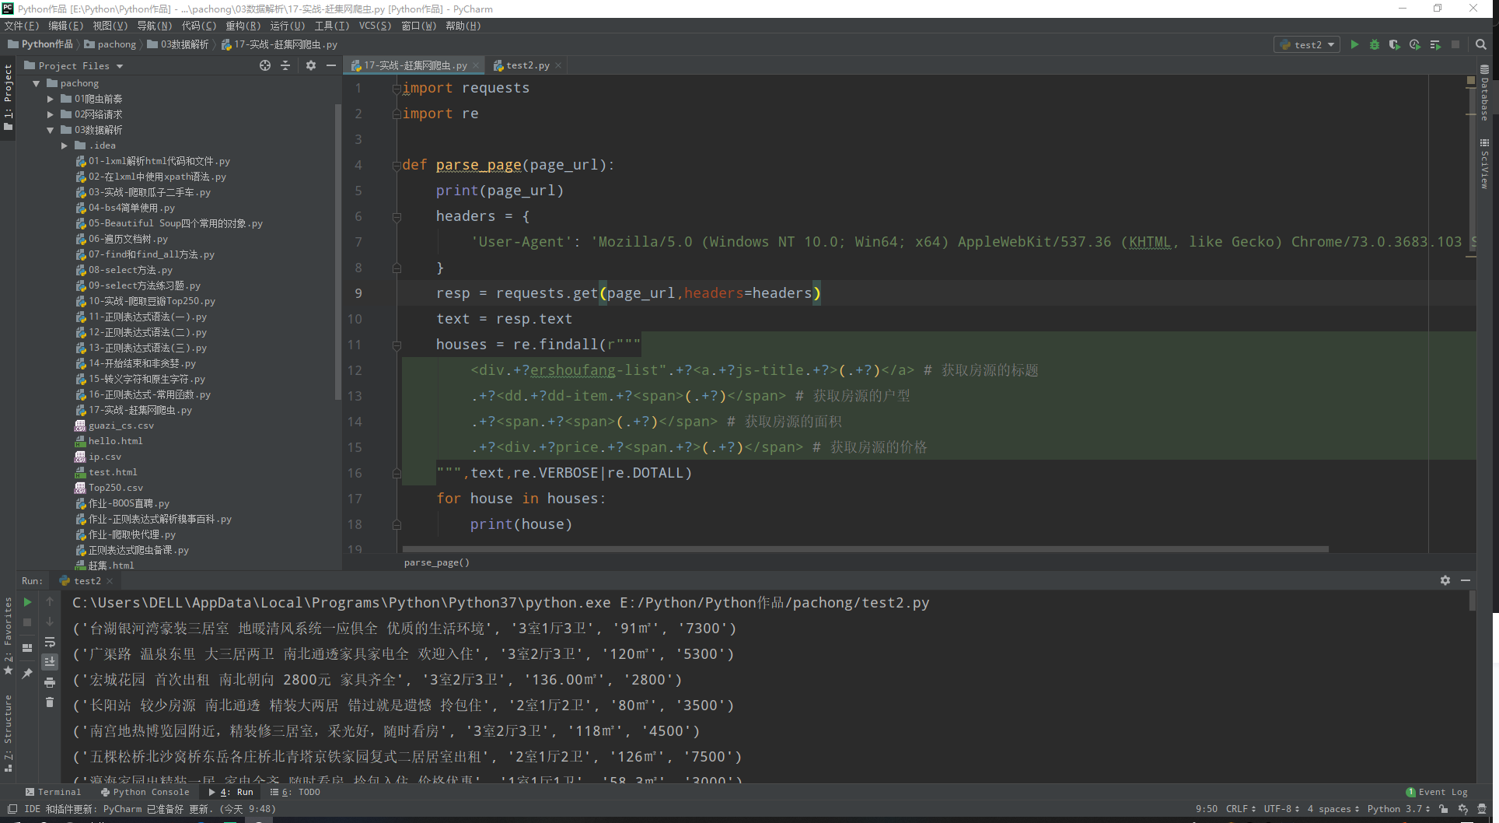Go up the stack trace arrow in Run panel
1499x823 pixels.
50,602
